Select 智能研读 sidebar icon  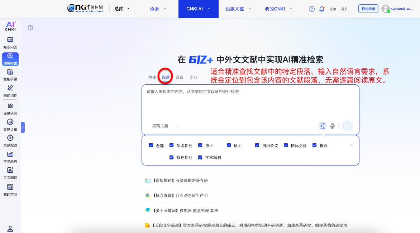(10, 75)
